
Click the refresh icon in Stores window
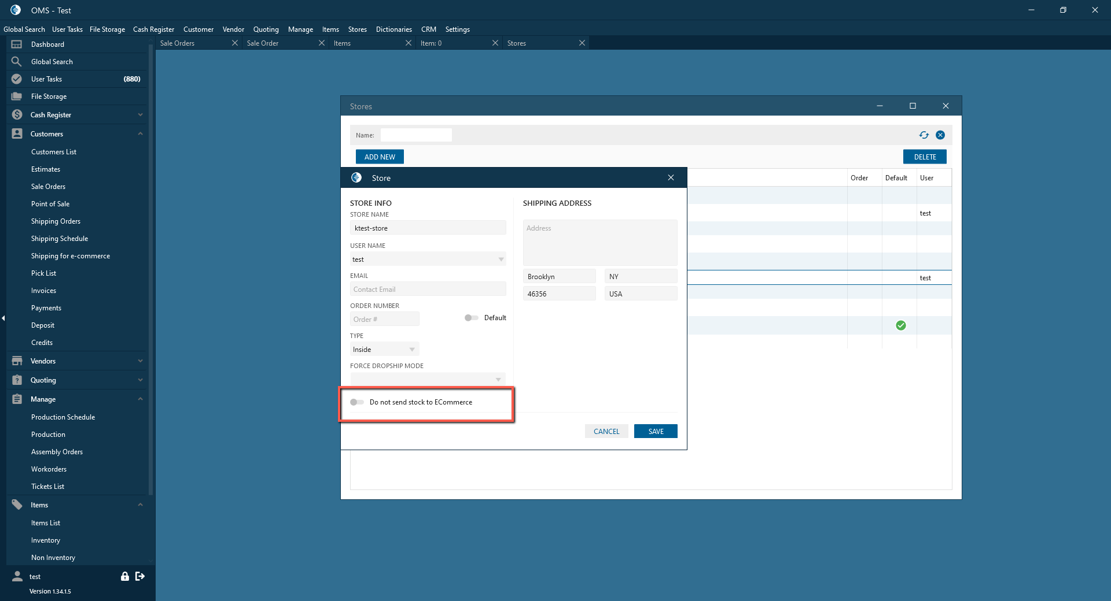click(x=924, y=135)
